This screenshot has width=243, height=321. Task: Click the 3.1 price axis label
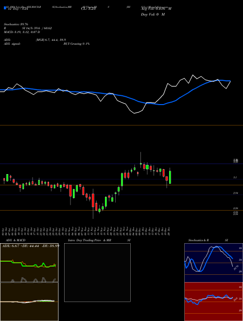coord(235,178)
